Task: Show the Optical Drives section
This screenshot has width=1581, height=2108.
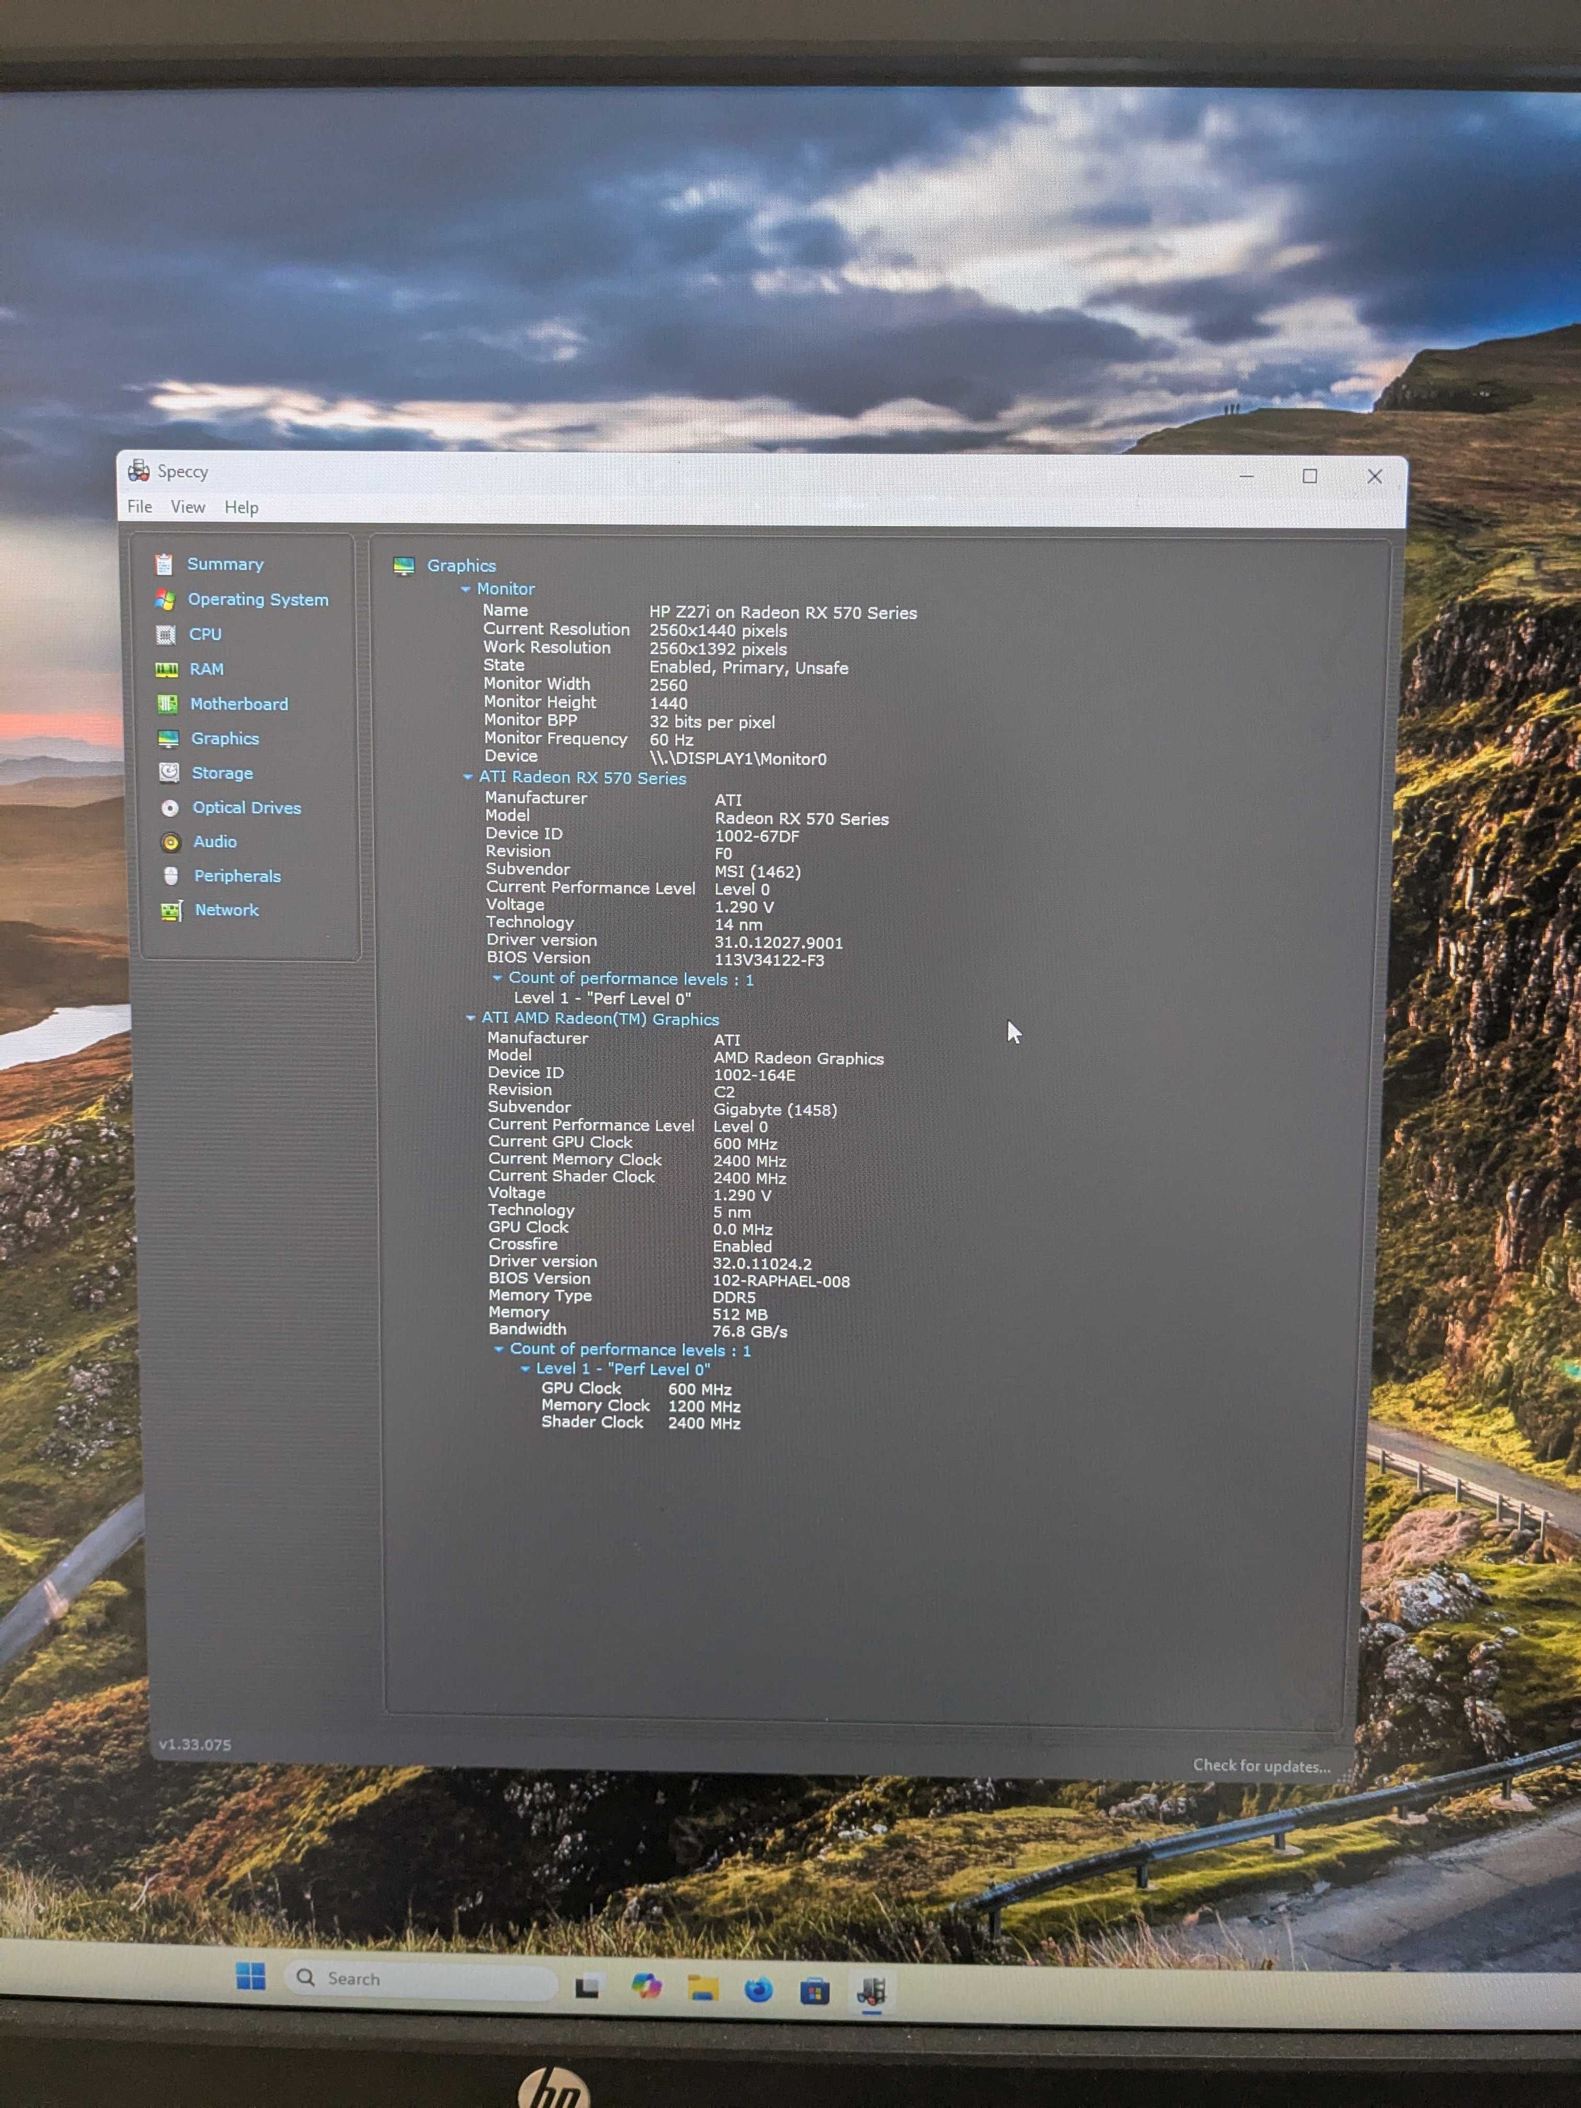Action: pyautogui.click(x=247, y=808)
